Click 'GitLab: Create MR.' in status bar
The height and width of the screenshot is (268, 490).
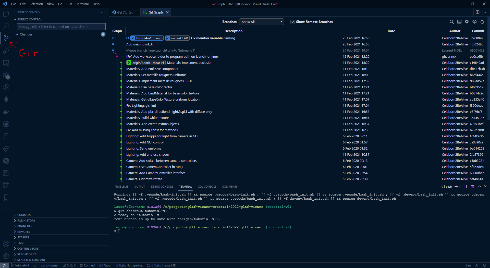(x=162, y=265)
